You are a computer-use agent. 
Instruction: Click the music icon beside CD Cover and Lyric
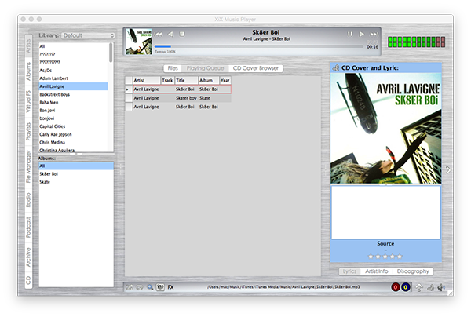click(336, 68)
